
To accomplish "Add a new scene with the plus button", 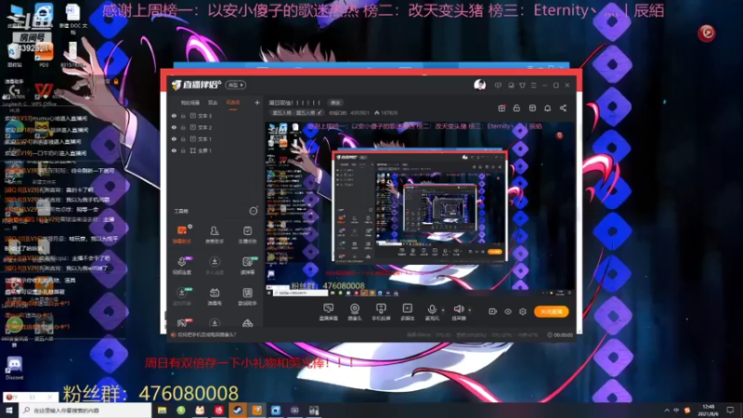I will tap(257, 102).
